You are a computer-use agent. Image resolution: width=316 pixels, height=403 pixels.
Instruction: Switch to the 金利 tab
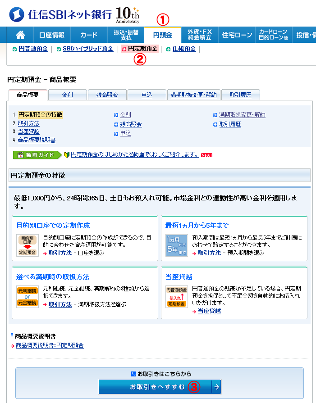point(68,95)
